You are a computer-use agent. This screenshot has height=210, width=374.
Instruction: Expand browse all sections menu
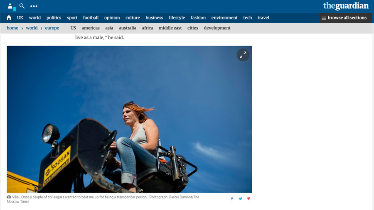click(344, 18)
